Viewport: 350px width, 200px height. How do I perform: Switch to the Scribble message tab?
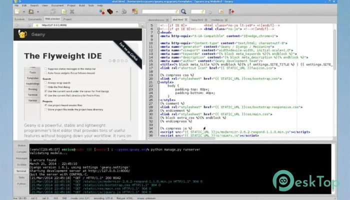tap(21, 164)
